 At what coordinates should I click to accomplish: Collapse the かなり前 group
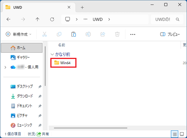(x=52, y=54)
